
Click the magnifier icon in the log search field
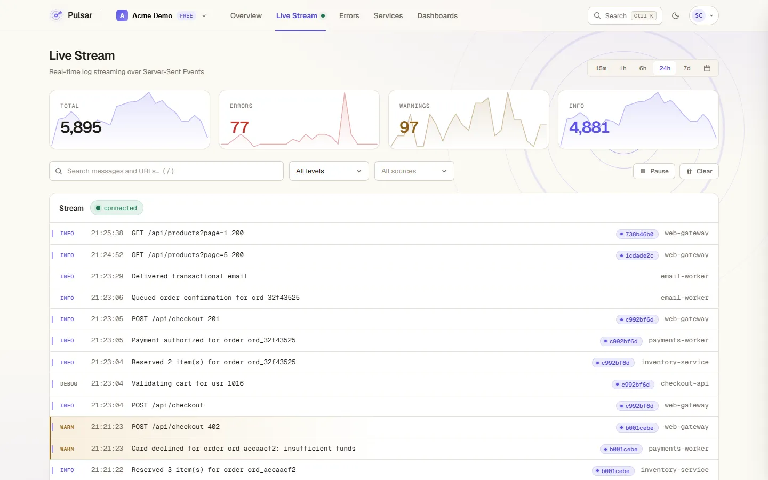(x=59, y=171)
